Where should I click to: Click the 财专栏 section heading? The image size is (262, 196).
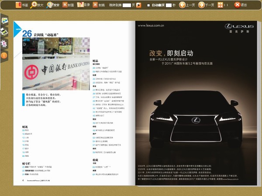coord(26,163)
